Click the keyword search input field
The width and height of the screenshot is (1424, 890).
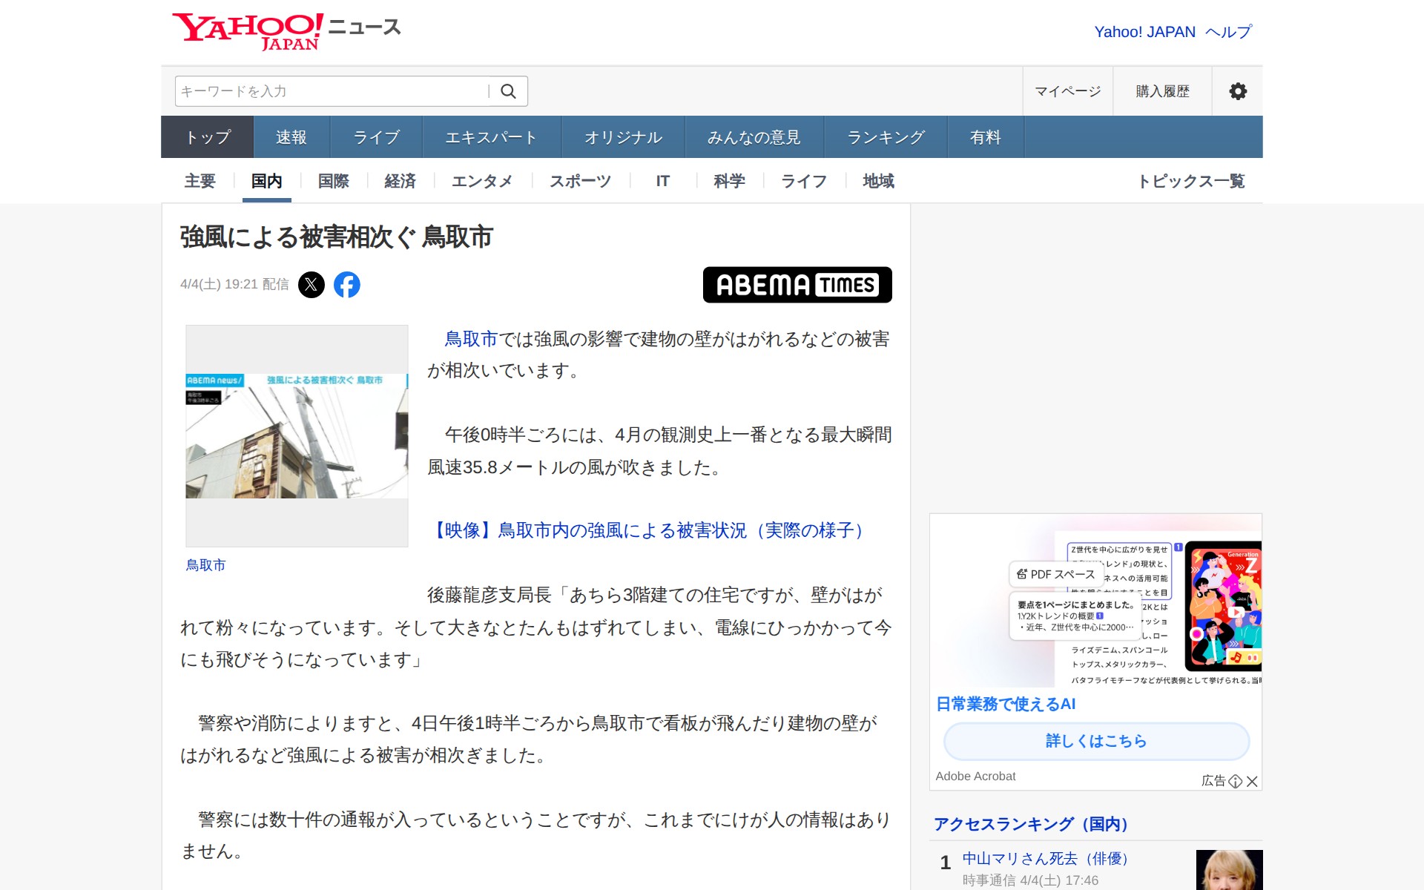pos(326,90)
